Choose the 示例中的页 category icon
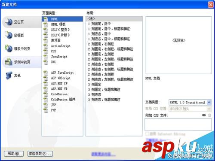 pos(9,62)
